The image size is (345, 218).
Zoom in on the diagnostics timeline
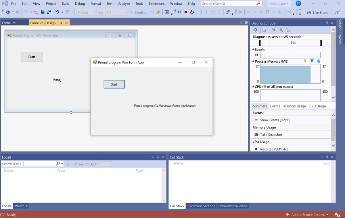coord(274,30)
